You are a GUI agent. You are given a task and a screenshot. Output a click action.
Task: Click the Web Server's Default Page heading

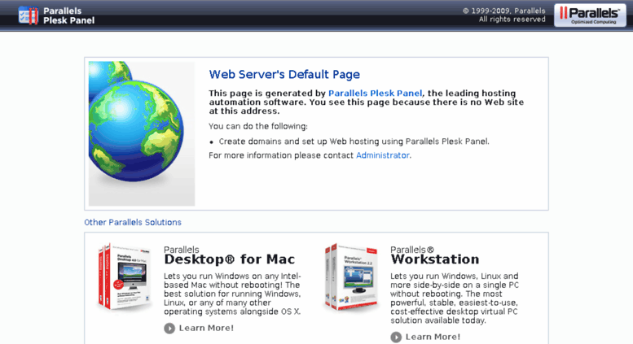(284, 75)
